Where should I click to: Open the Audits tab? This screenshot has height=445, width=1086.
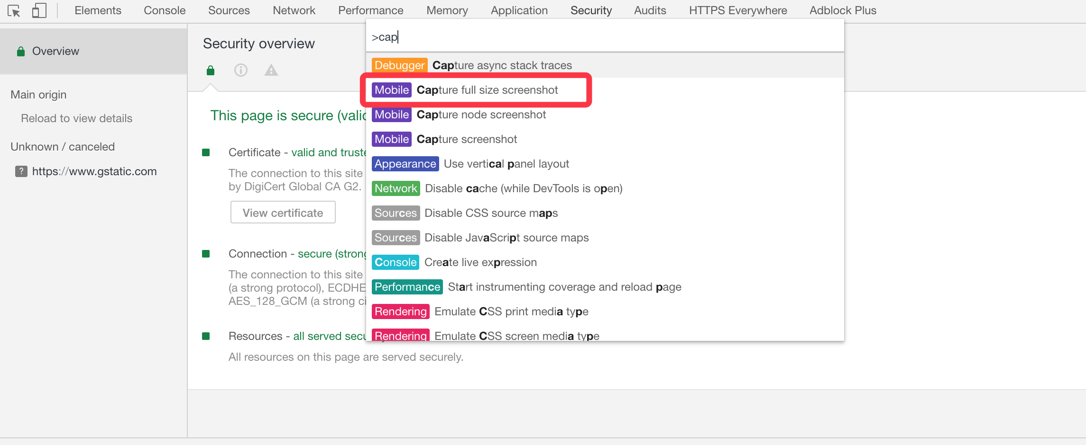tap(650, 10)
